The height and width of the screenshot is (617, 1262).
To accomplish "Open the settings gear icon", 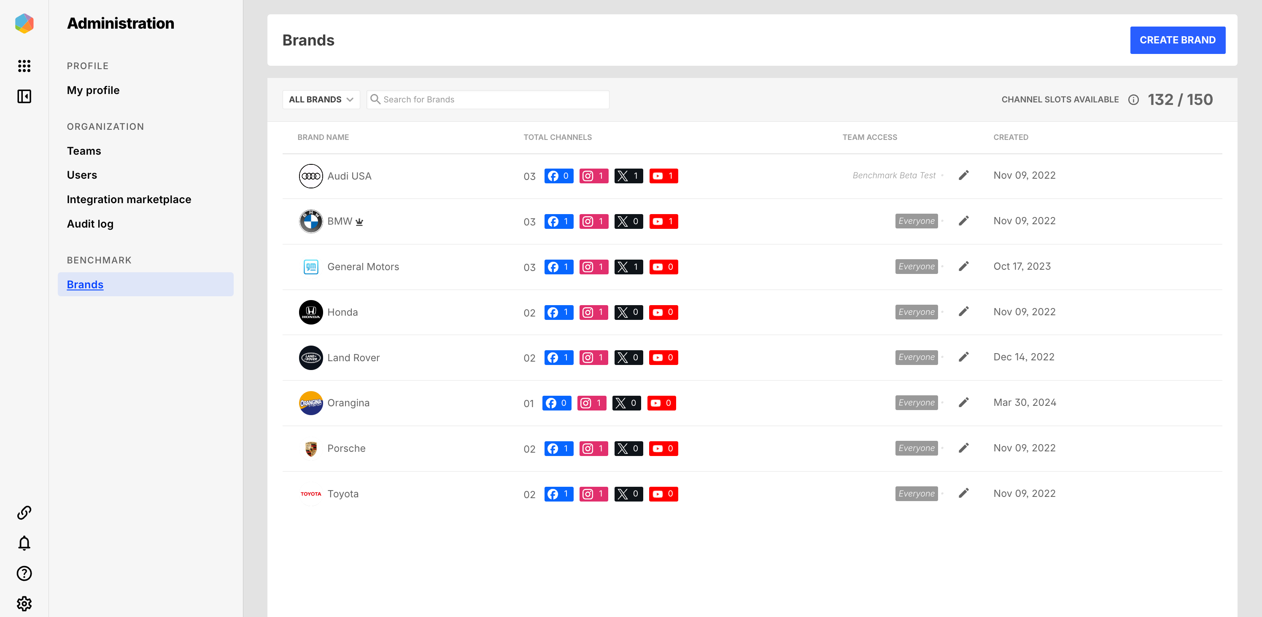I will pos(24,603).
